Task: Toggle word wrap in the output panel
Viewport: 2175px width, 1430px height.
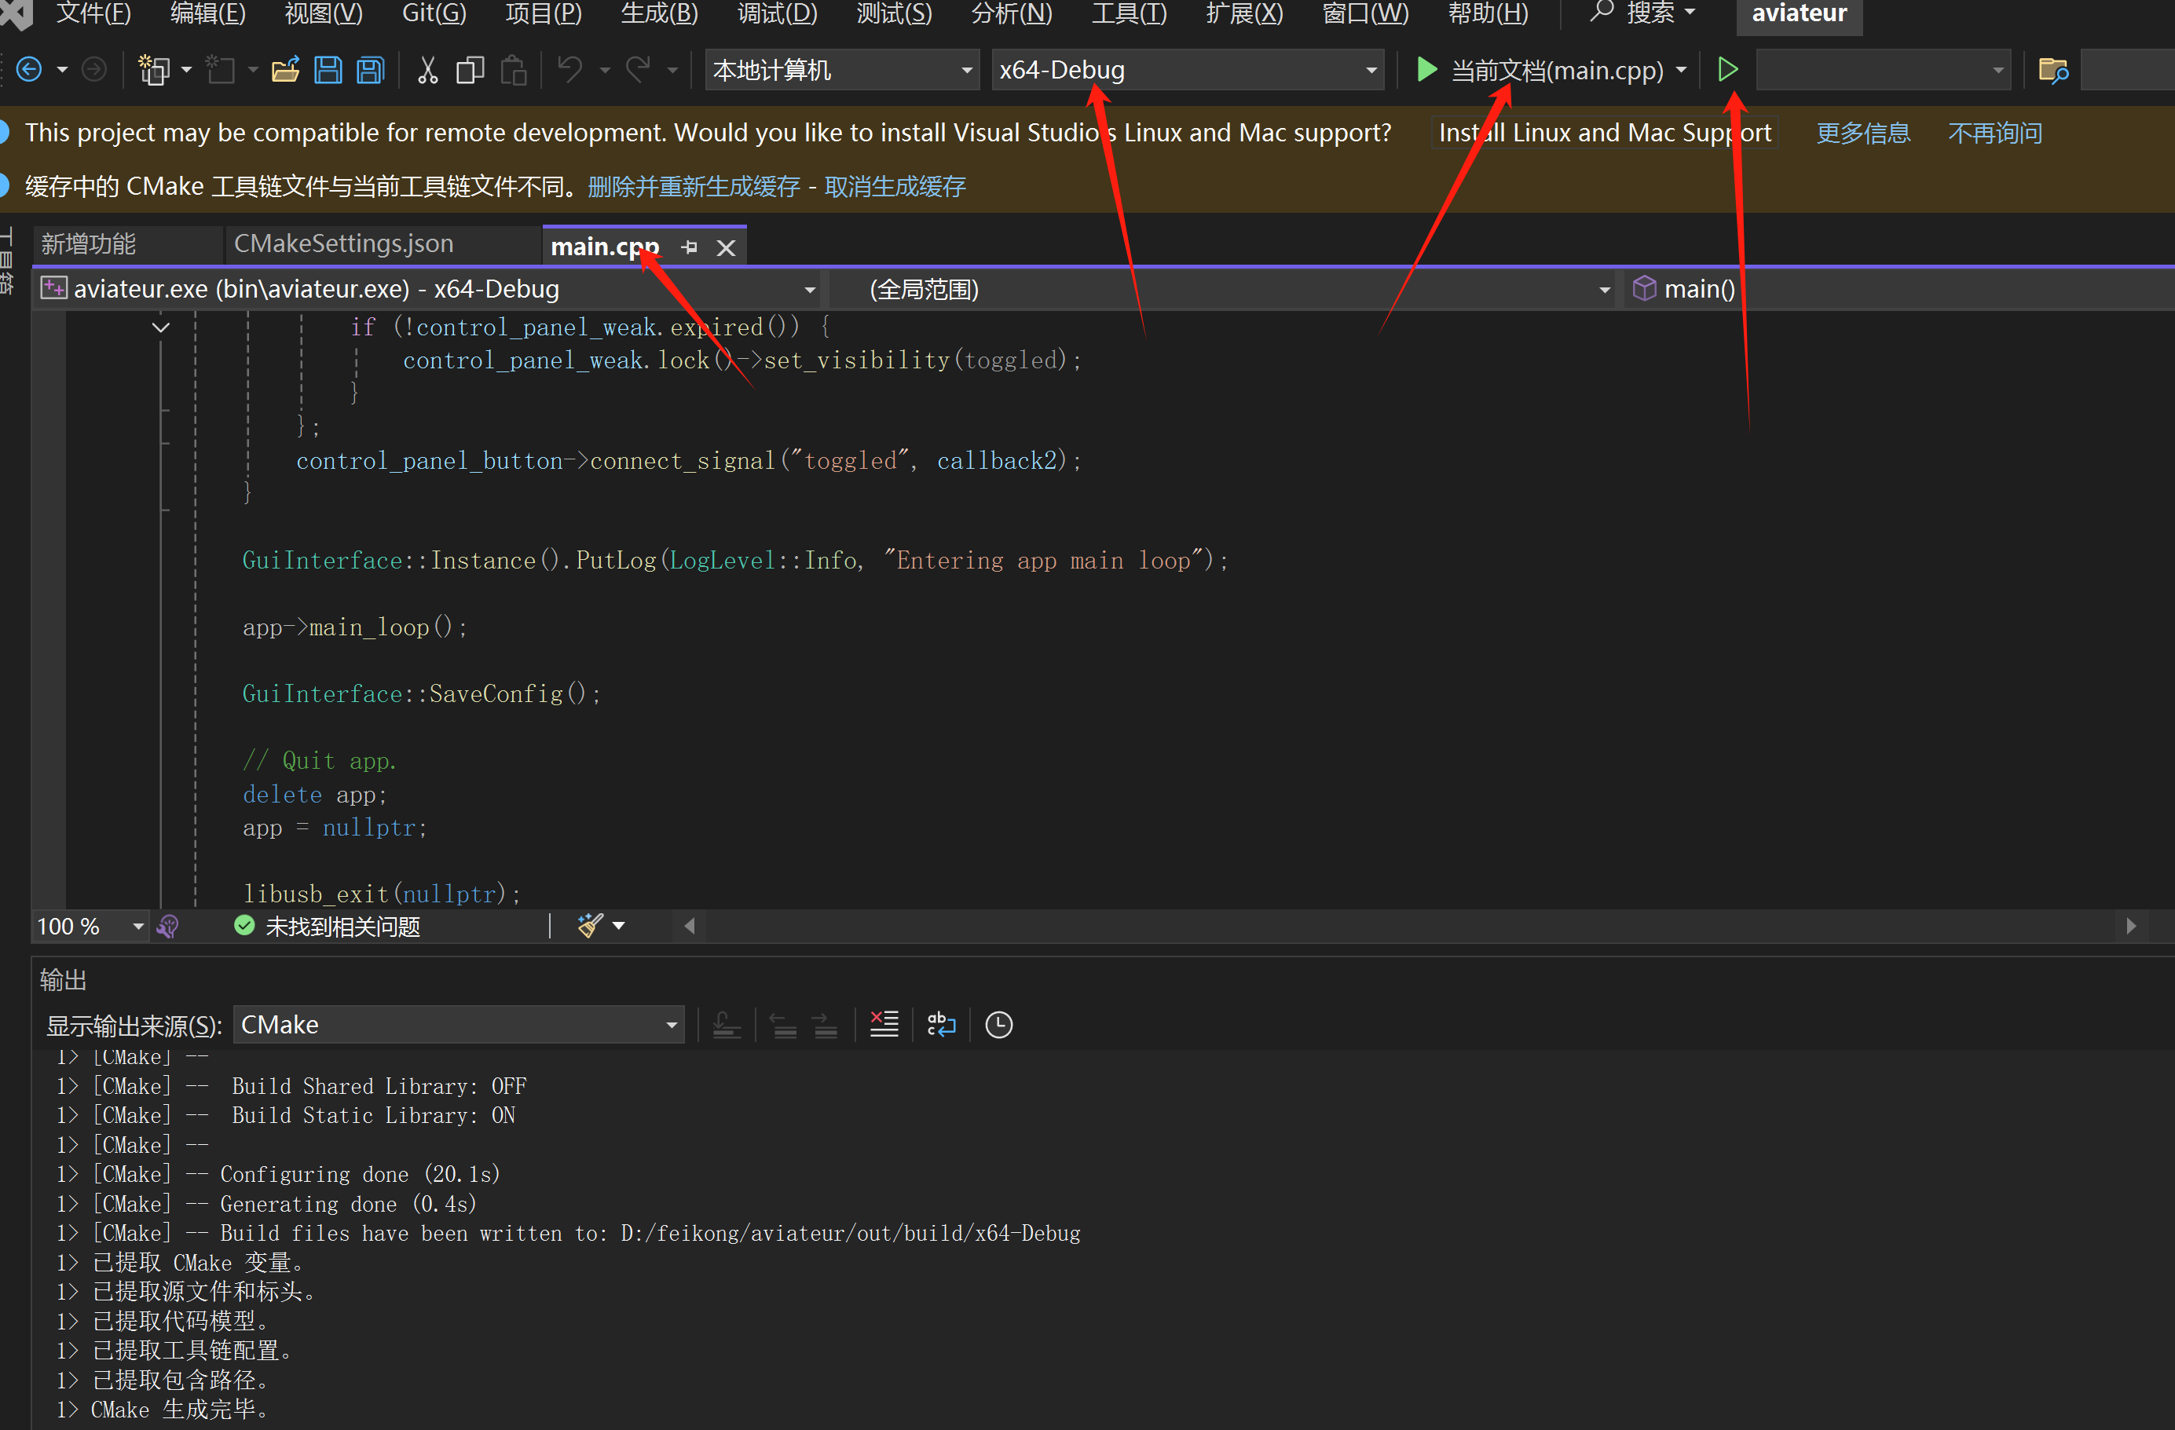Action: pyautogui.click(x=940, y=1024)
